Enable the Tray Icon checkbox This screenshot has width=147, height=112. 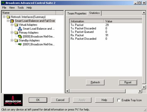(x=119, y=100)
